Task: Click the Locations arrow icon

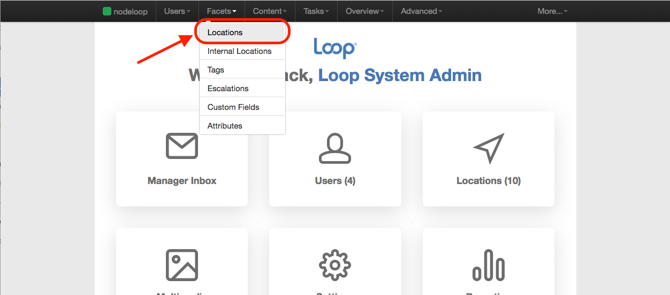Action: coord(489,148)
